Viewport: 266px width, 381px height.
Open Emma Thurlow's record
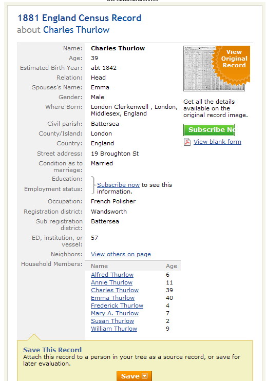click(112, 298)
